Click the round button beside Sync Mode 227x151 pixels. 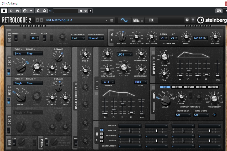[x=214, y=114]
